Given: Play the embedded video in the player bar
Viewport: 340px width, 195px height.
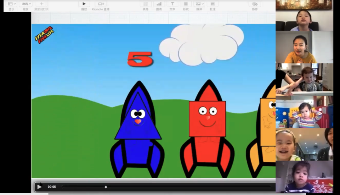Looking at the screenshot, I should coord(39,187).
